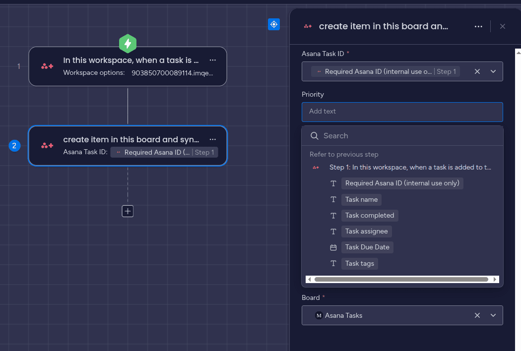Select the Task completed field token
The height and width of the screenshot is (351, 521).
coord(370,215)
